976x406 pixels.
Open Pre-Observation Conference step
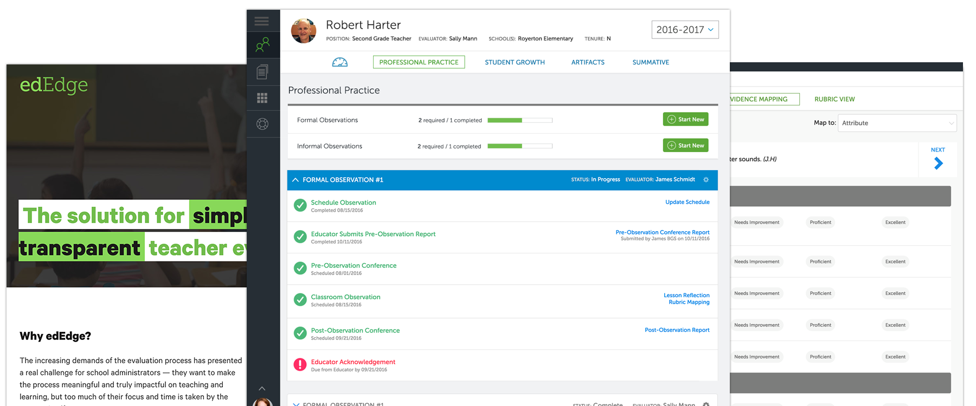point(354,265)
